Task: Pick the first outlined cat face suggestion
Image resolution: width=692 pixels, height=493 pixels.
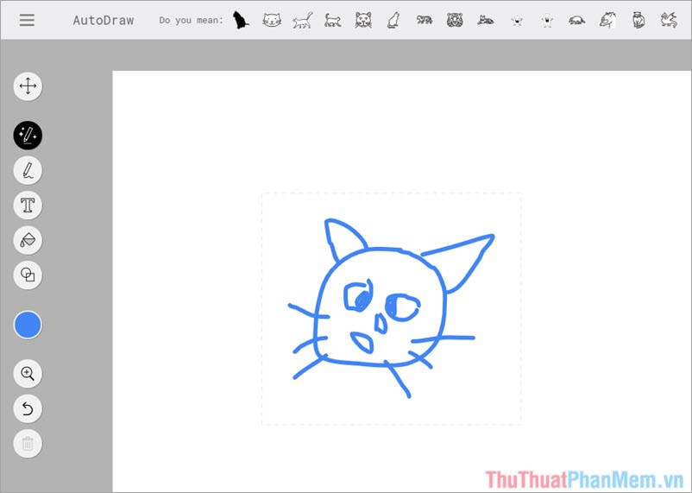Action: click(272, 20)
